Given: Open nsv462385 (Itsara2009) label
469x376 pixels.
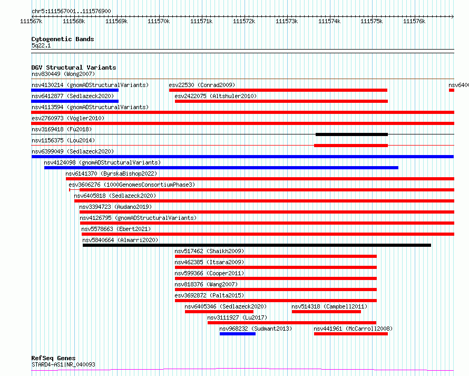Looking at the screenshot, I should [x=209, y=262].
